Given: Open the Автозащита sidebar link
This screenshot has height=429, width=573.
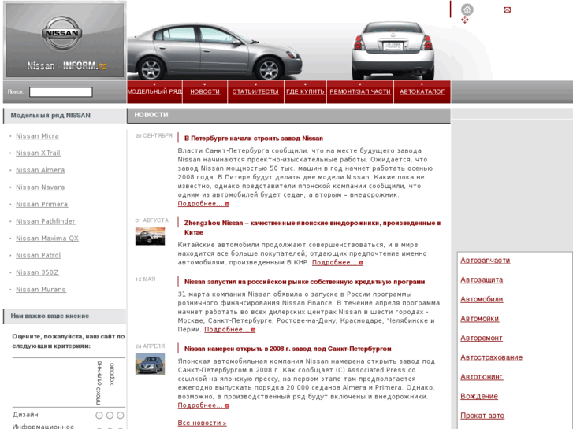Looking at the screenshot, I should [x=482, y=280].
